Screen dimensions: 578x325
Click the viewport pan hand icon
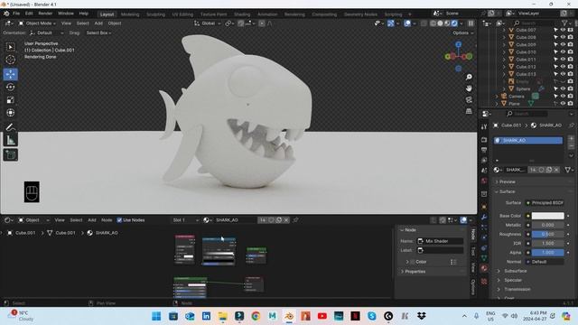point(469,88)
